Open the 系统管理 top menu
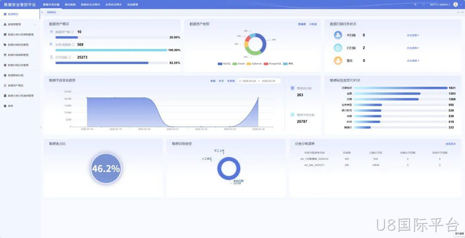The height and width of the screenshot is (238, 465). [133, 5]
